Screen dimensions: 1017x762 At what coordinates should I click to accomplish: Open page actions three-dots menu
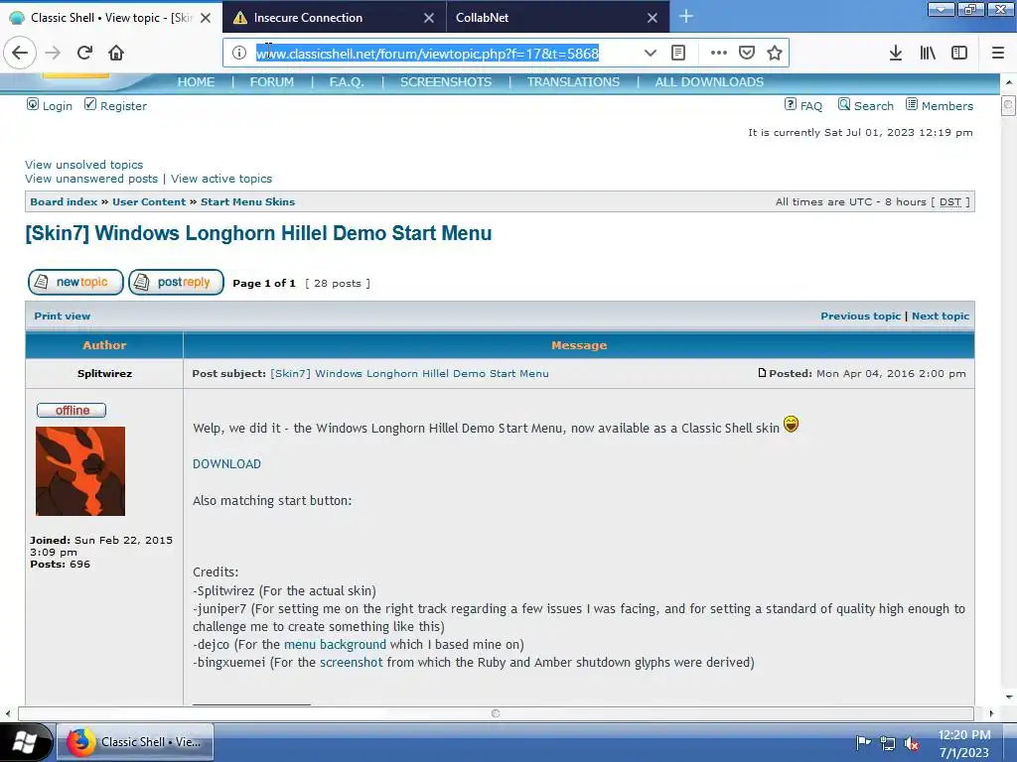click(719, 53)
